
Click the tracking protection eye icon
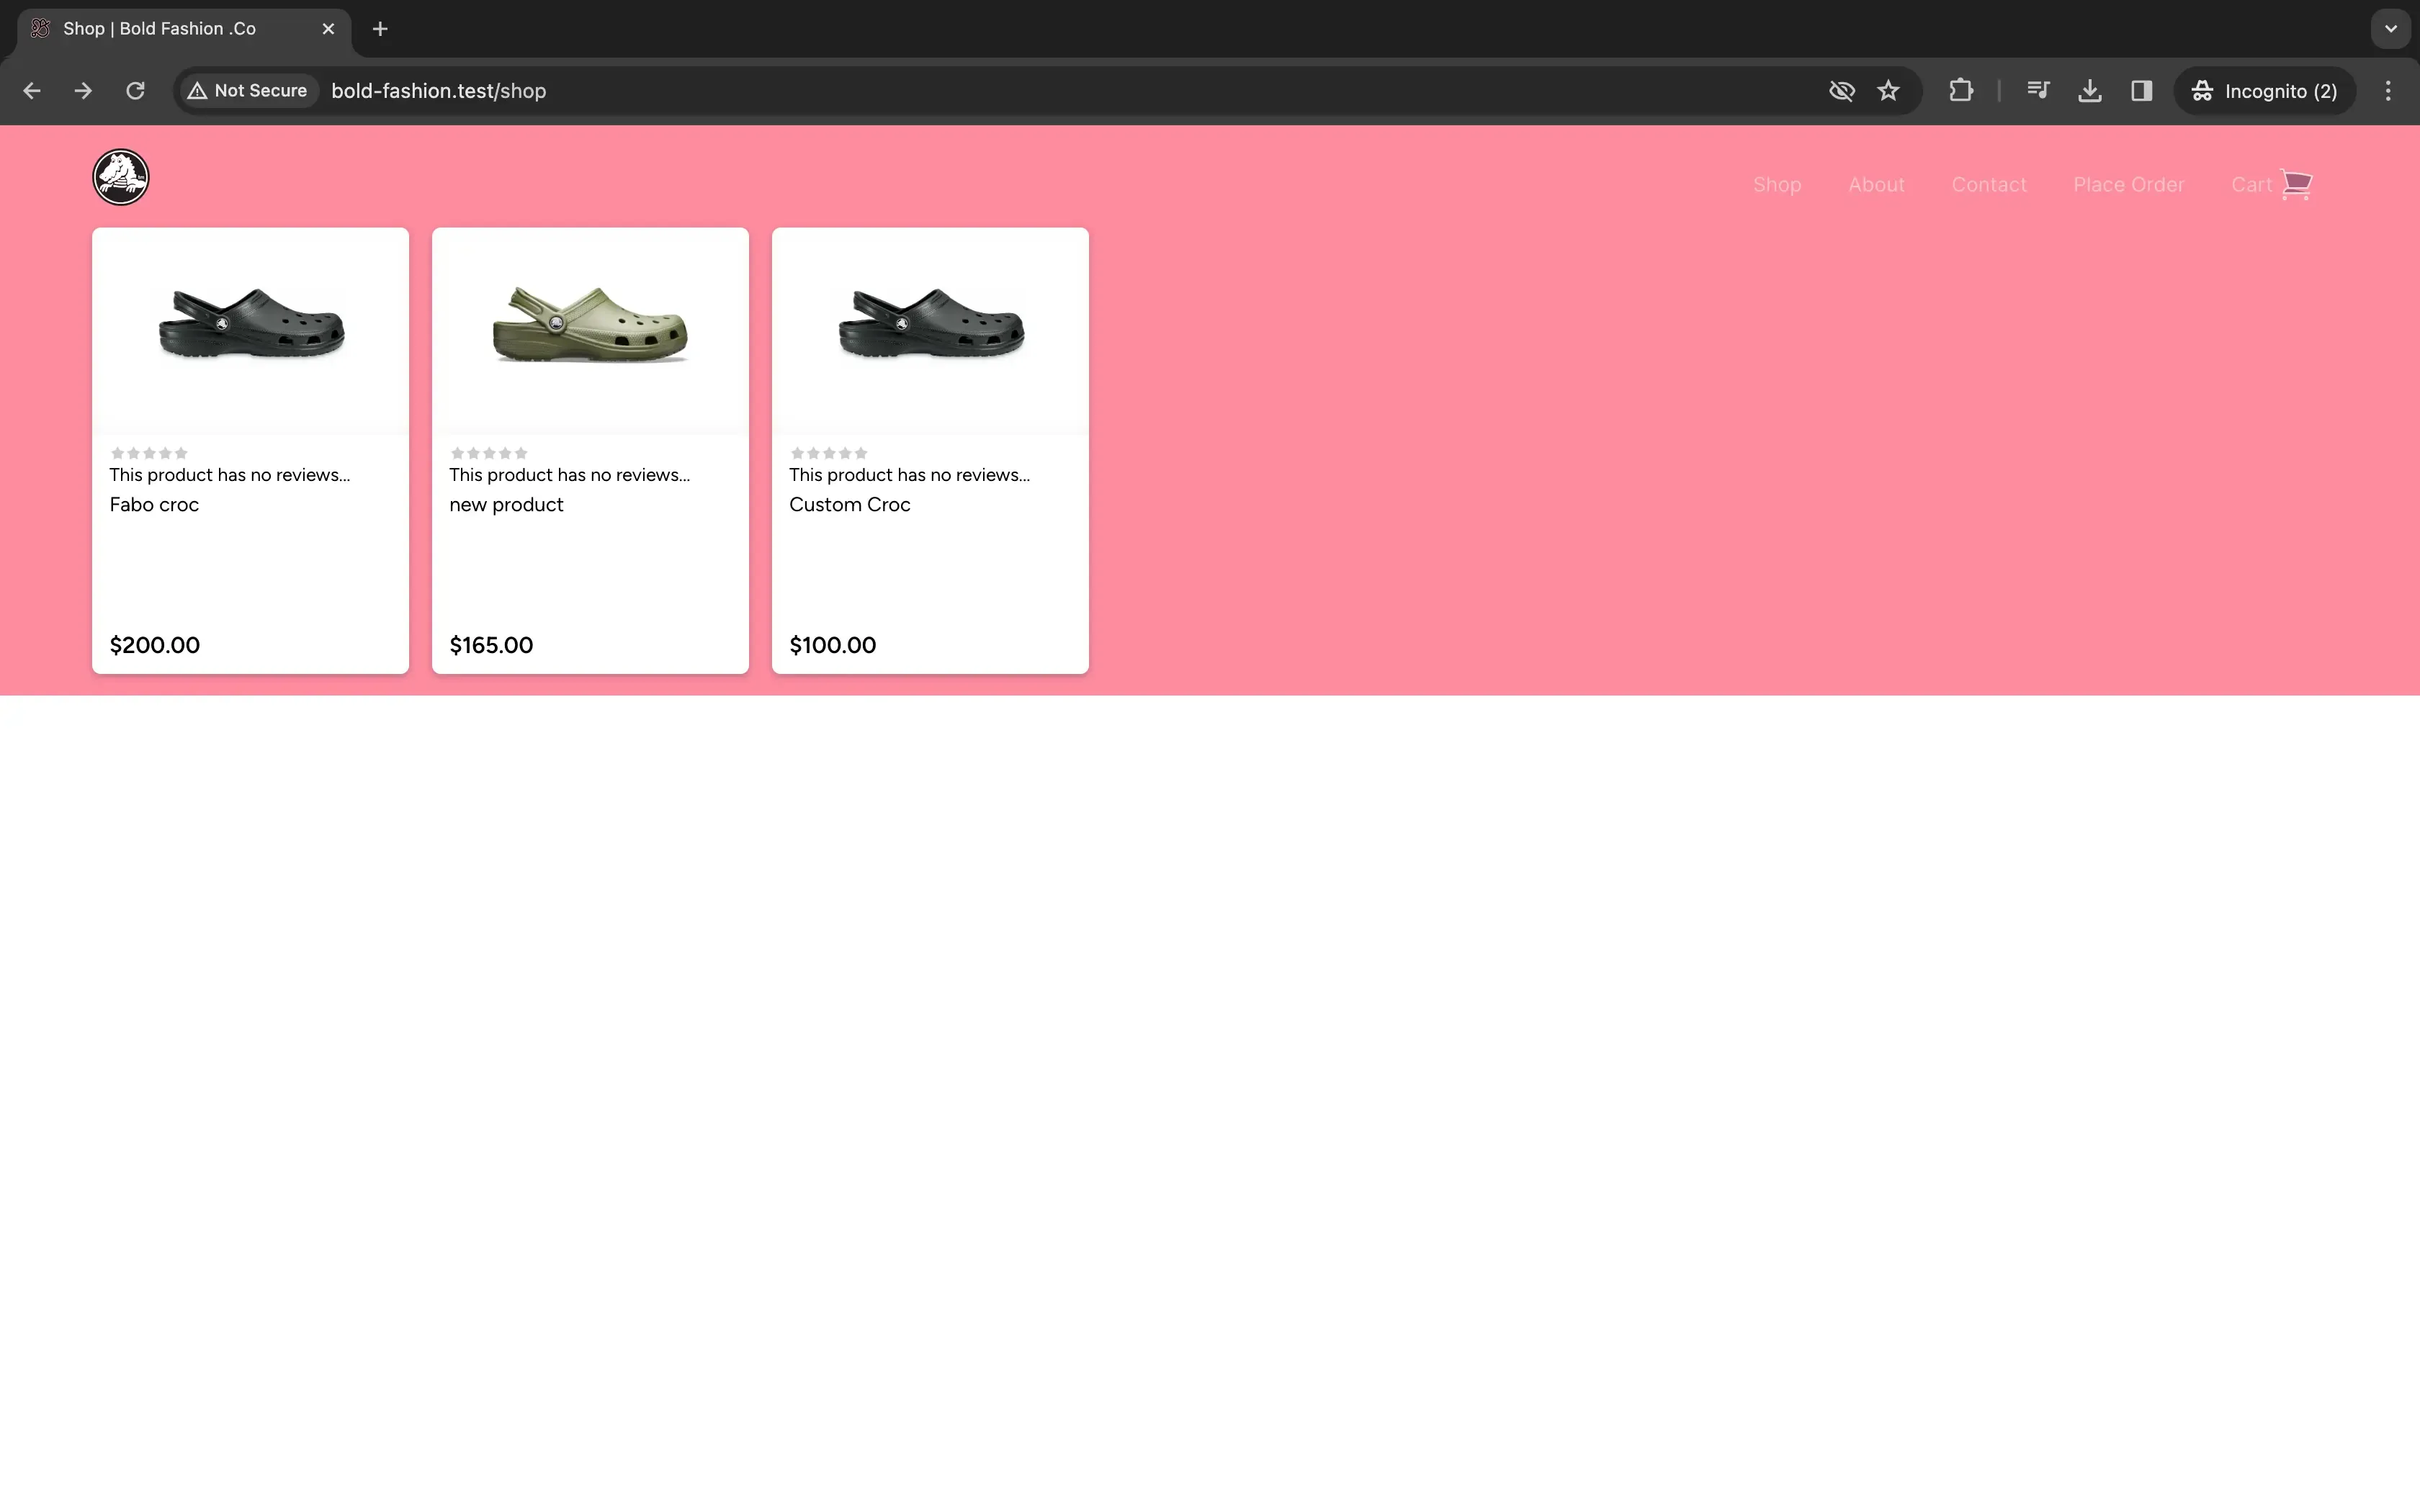1841,91
